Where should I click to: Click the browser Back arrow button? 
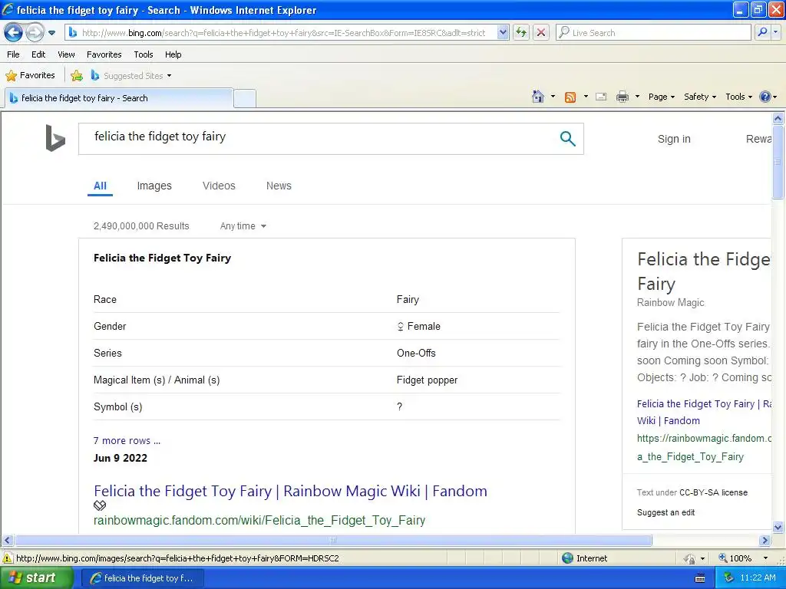pos(14,33)
